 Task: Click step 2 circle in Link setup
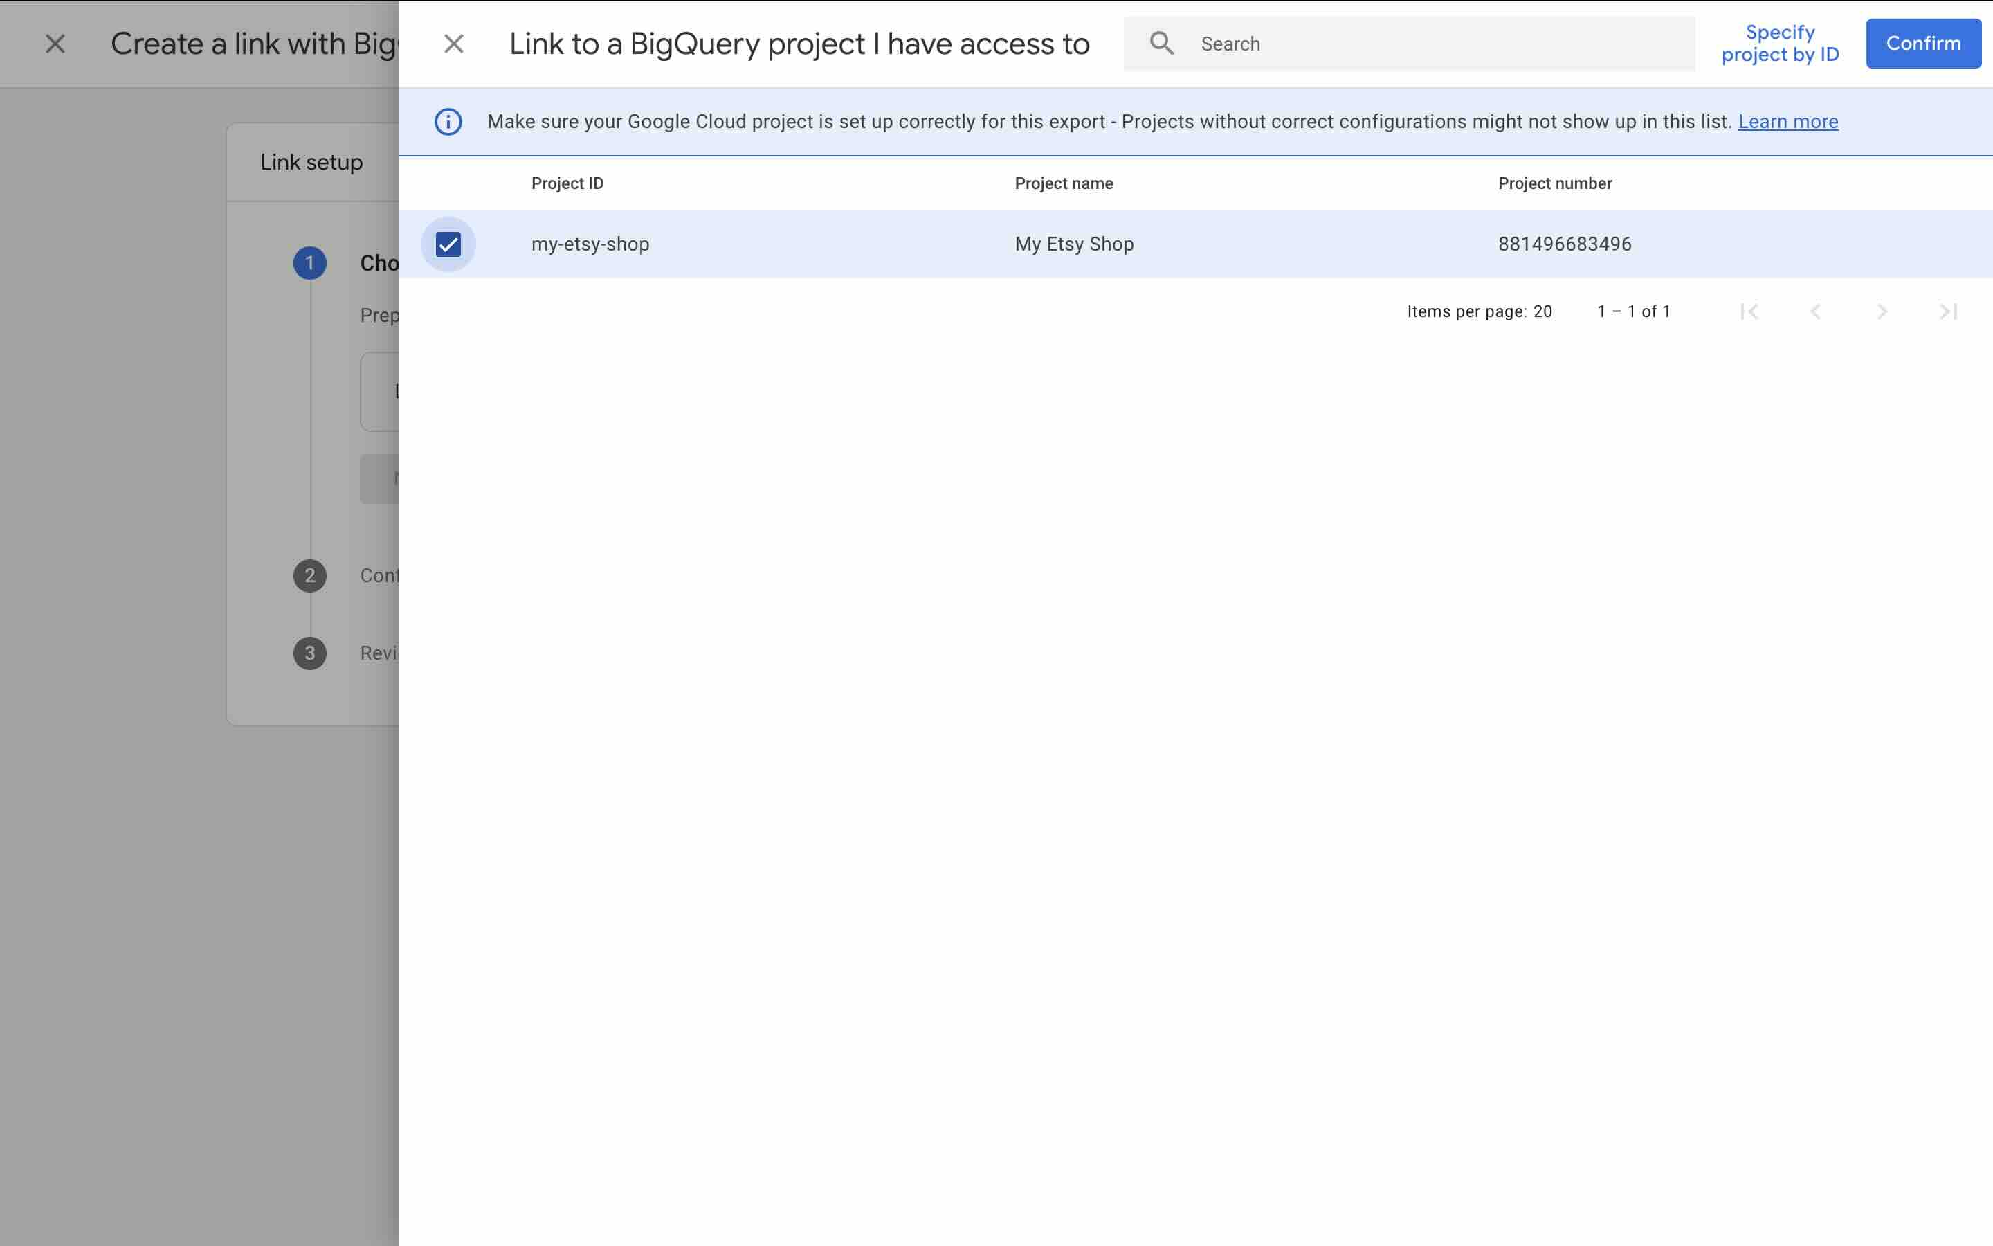(x=309, y=575)
